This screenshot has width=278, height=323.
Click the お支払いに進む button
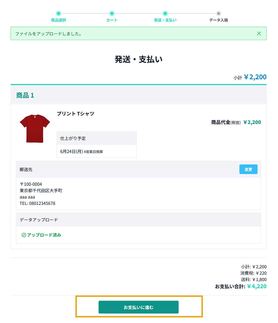pyautogui.click(x=139, y=307)
